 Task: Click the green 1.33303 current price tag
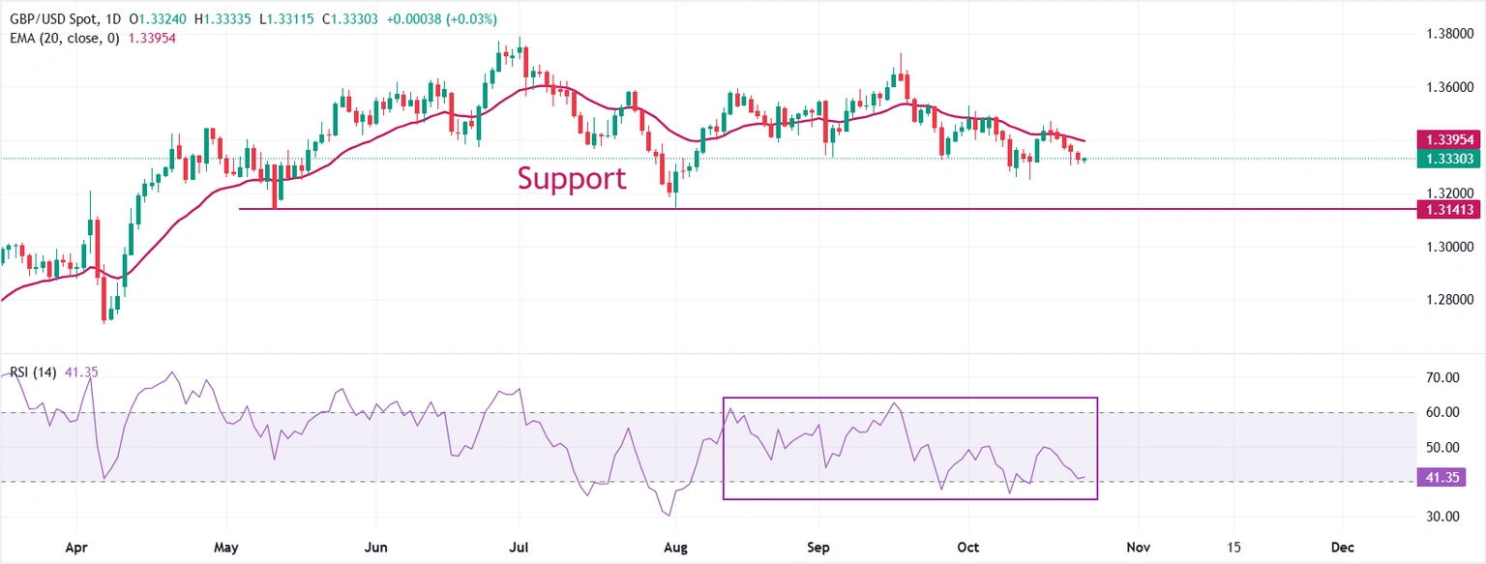[x=1447, y=159]
